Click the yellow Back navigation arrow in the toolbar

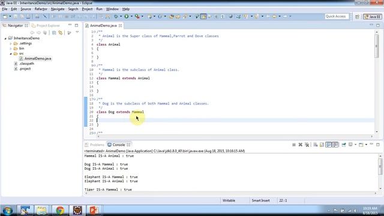tap(274, 16)
